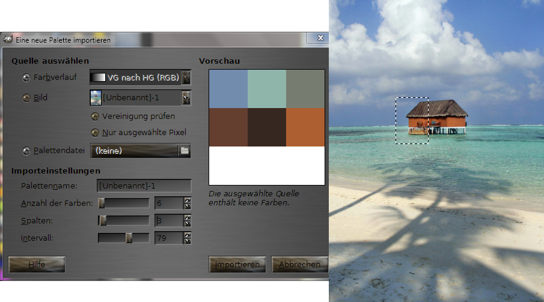Click the GIMP icon in the title bar
Image resolution: width=544 pixels, height=302 pixels.
tap(8, 40)
